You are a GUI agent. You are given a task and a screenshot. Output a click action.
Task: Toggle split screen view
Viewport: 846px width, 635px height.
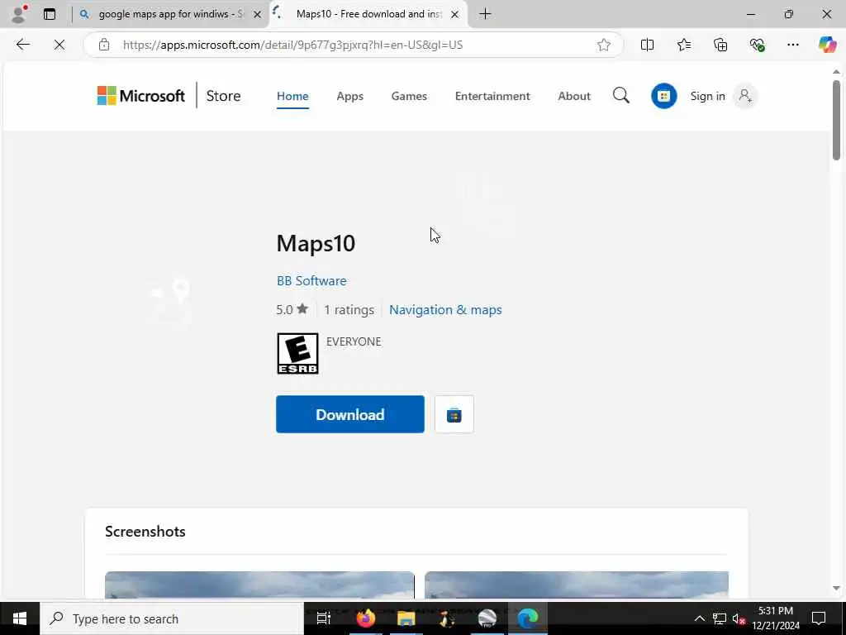[x=647, y=45]
